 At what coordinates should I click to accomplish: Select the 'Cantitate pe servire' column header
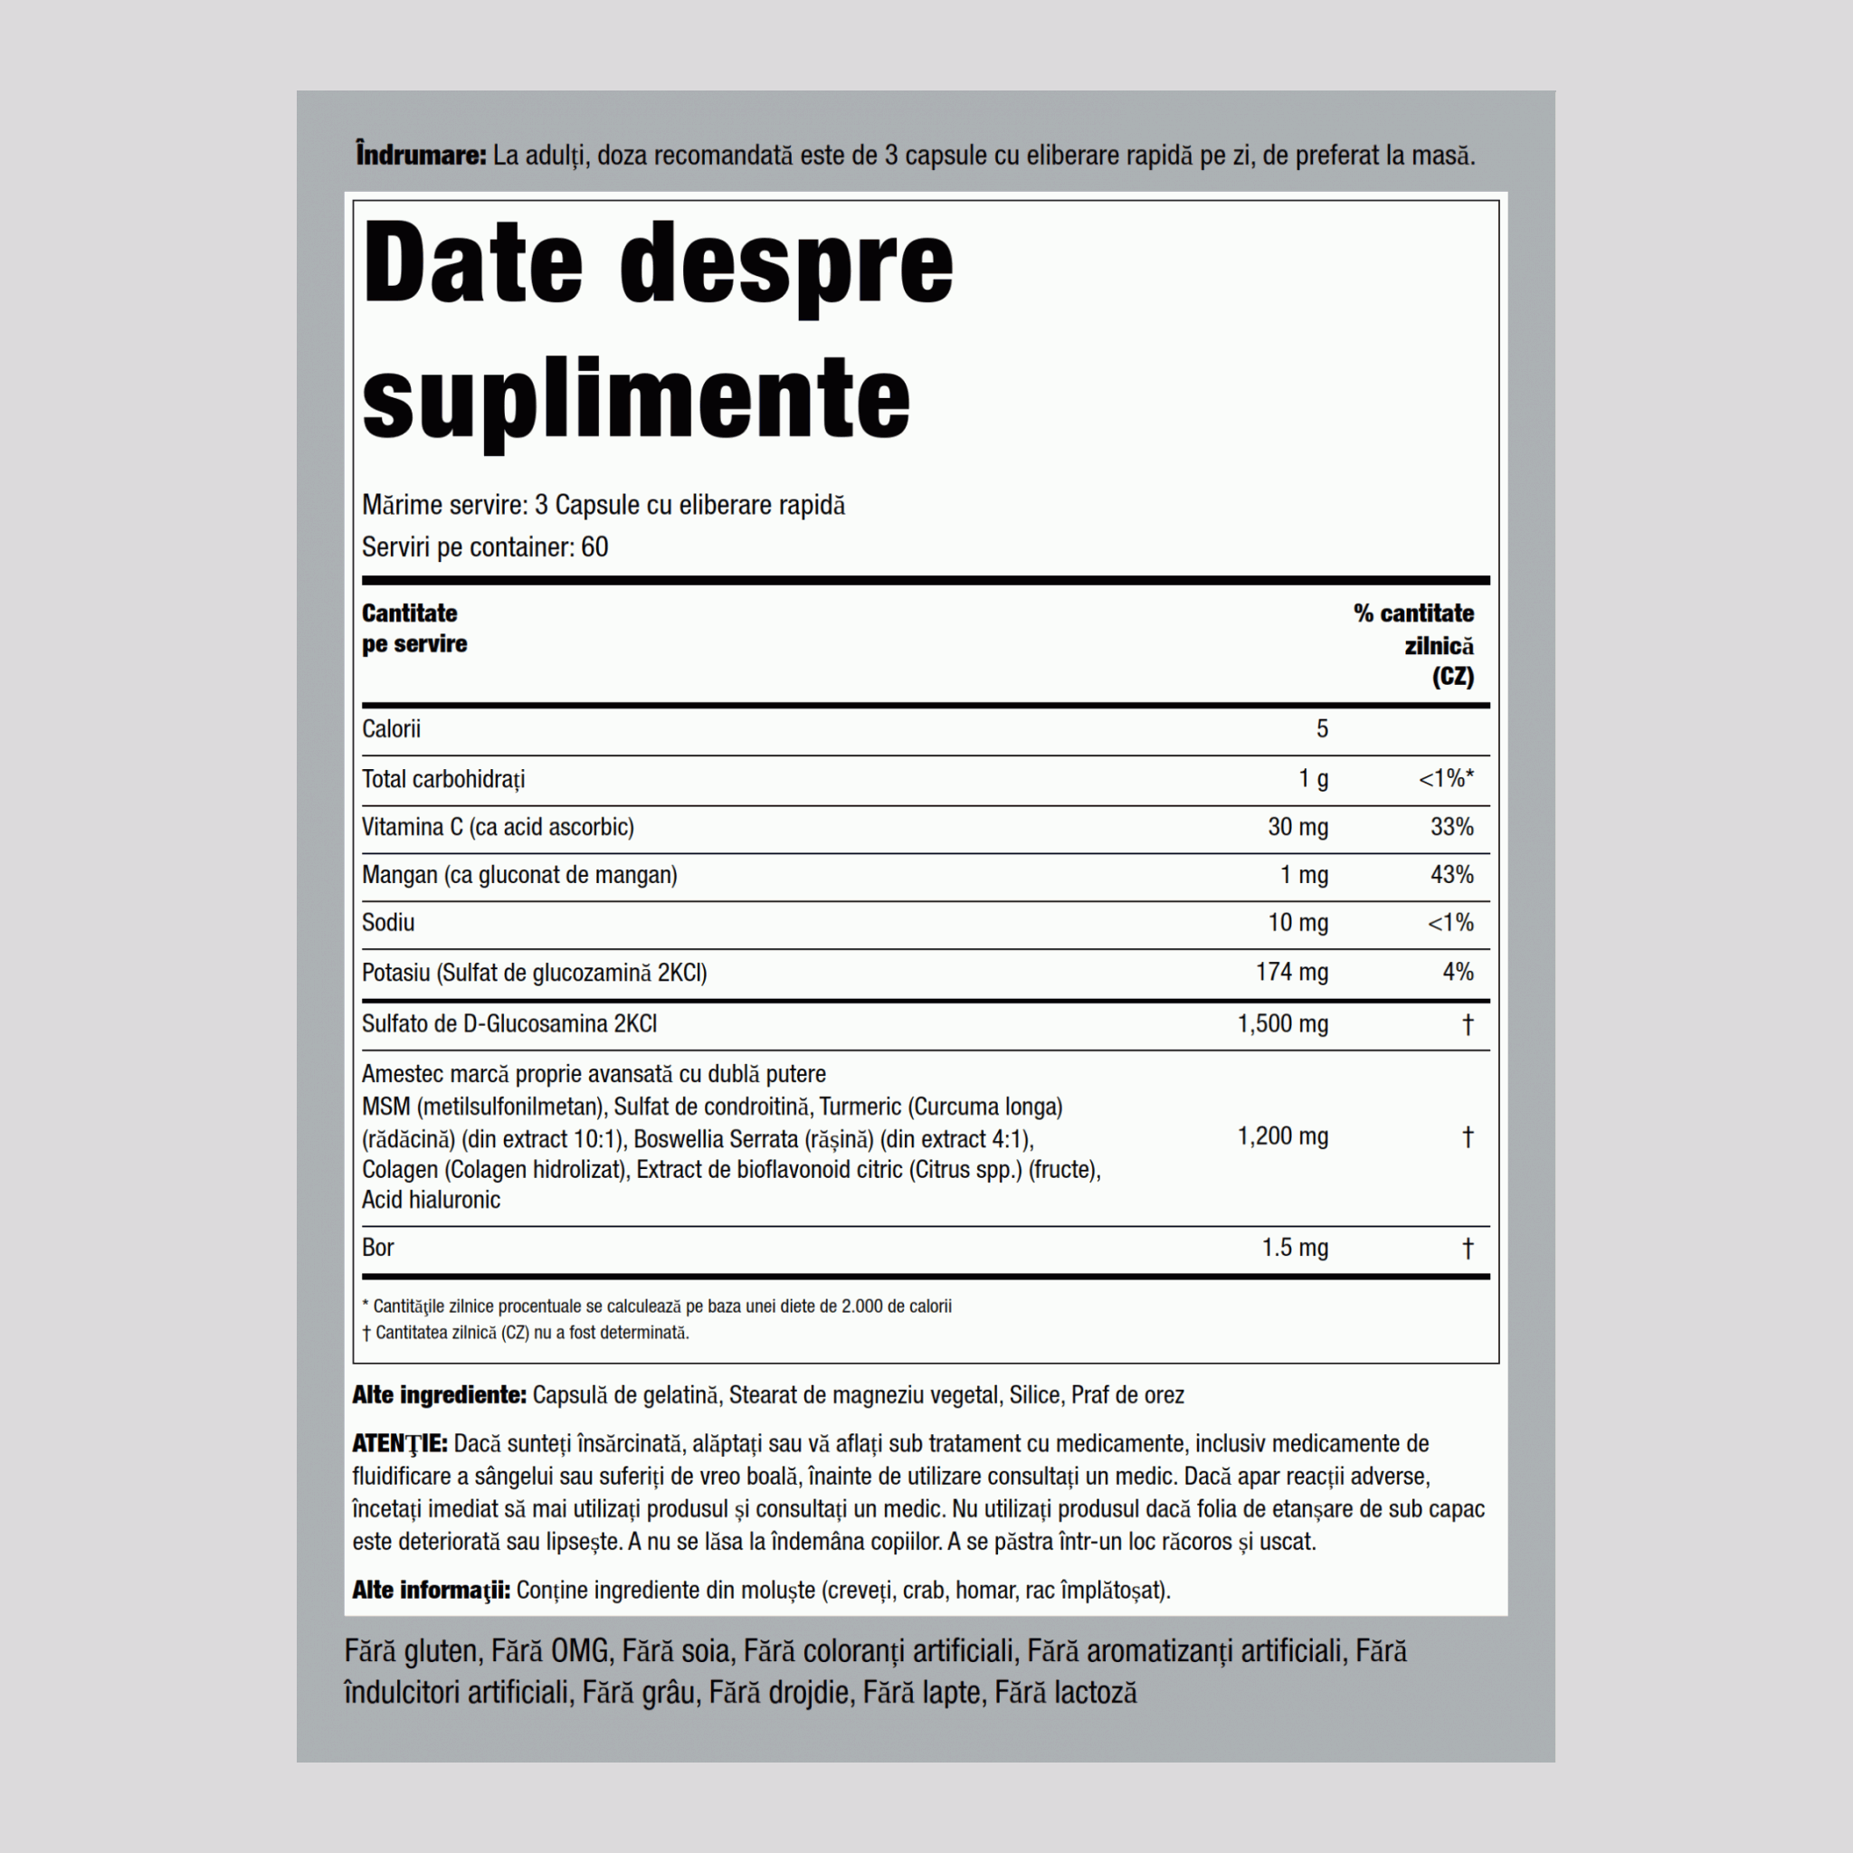414,628
